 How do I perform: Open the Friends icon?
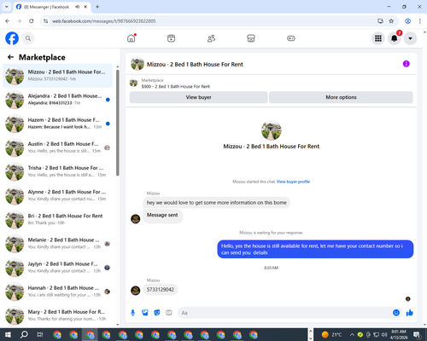click(211, 38)
